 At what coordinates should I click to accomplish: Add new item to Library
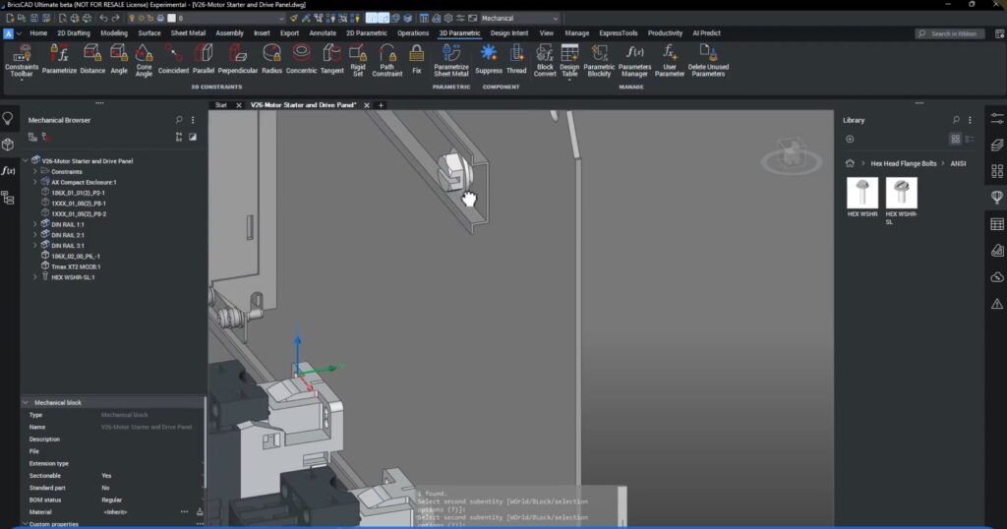click(x=850, y=139)
